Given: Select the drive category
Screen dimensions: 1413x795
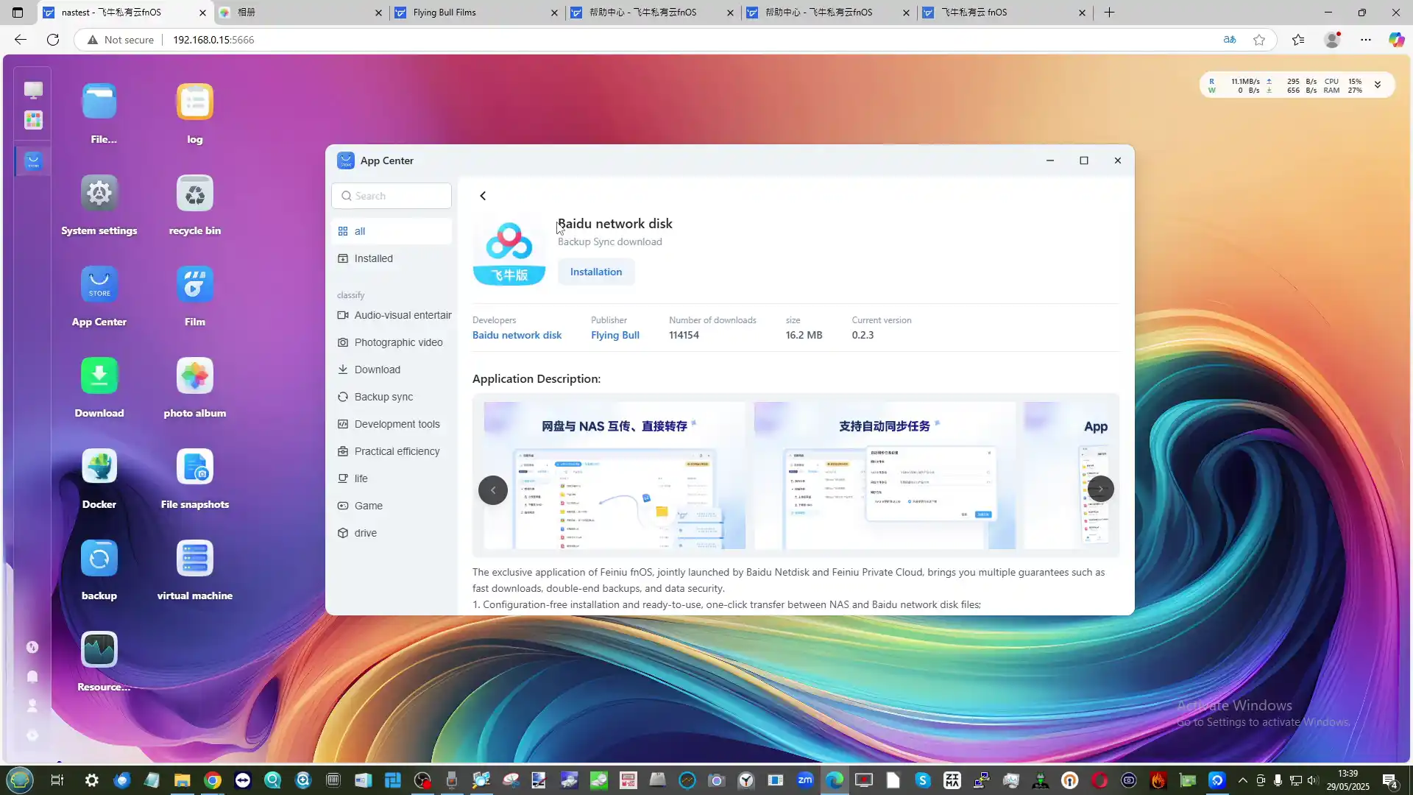Looking at the screenshot, I should (392, 533).
